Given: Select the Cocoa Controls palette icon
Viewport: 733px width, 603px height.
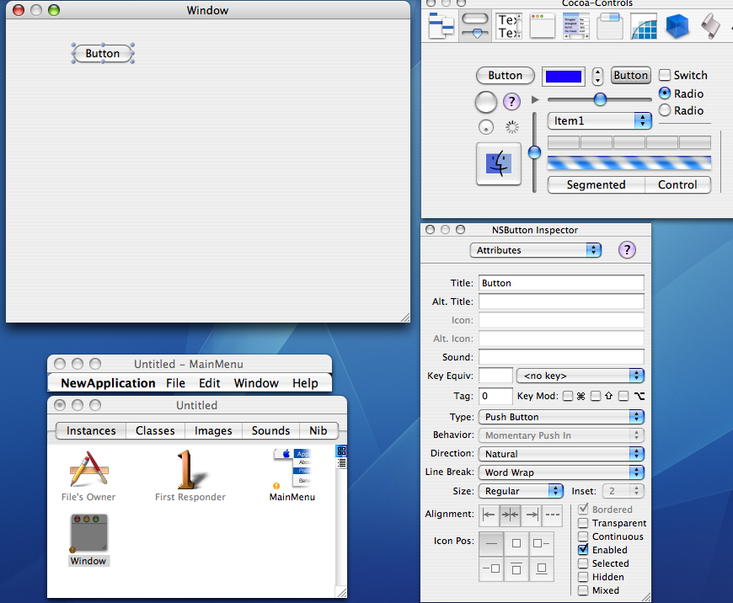Looking at the screenshot, I should coord(475,26).
